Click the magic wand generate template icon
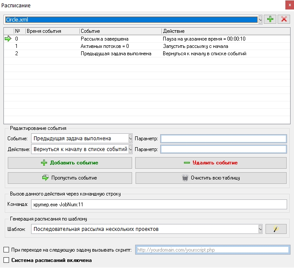This screenshot has width=294, height=268. pos(276,229)
